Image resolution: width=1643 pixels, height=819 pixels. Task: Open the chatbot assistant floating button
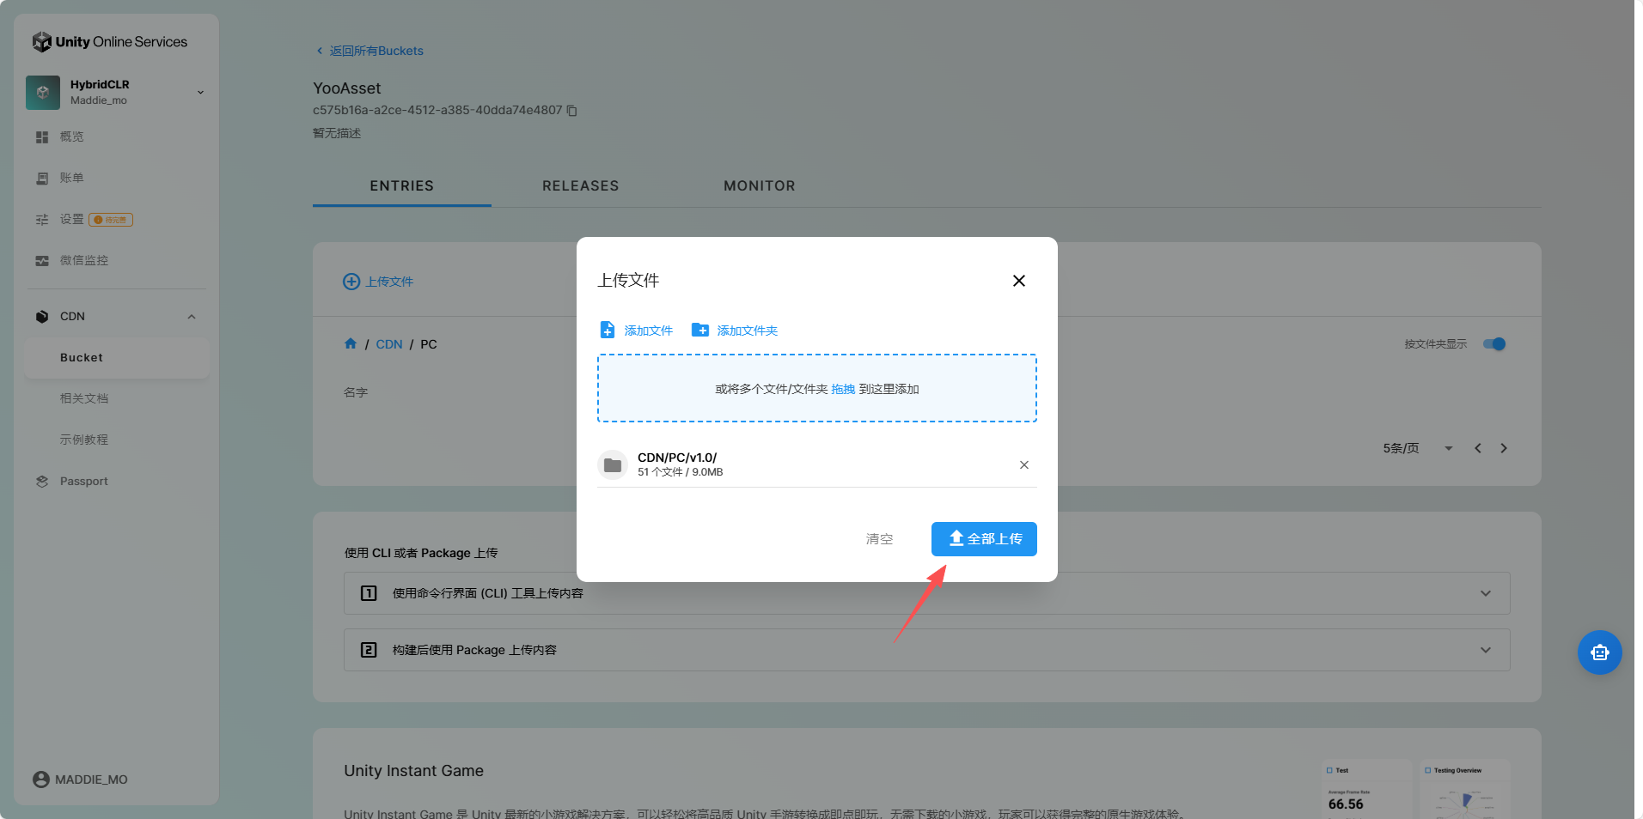pos(1600,652)
